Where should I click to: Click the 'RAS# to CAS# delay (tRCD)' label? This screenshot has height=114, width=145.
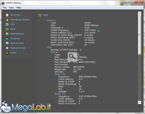tap(66, 35)
